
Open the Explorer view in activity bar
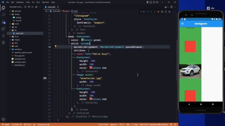click(3, 8)
